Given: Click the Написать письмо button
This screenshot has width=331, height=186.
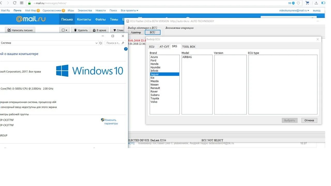Looking at the screenshot, I should [x=20, y=30].
